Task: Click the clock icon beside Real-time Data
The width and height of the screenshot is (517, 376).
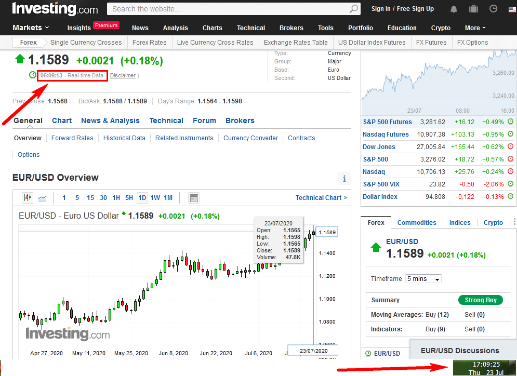Action: tap(33, 75)
